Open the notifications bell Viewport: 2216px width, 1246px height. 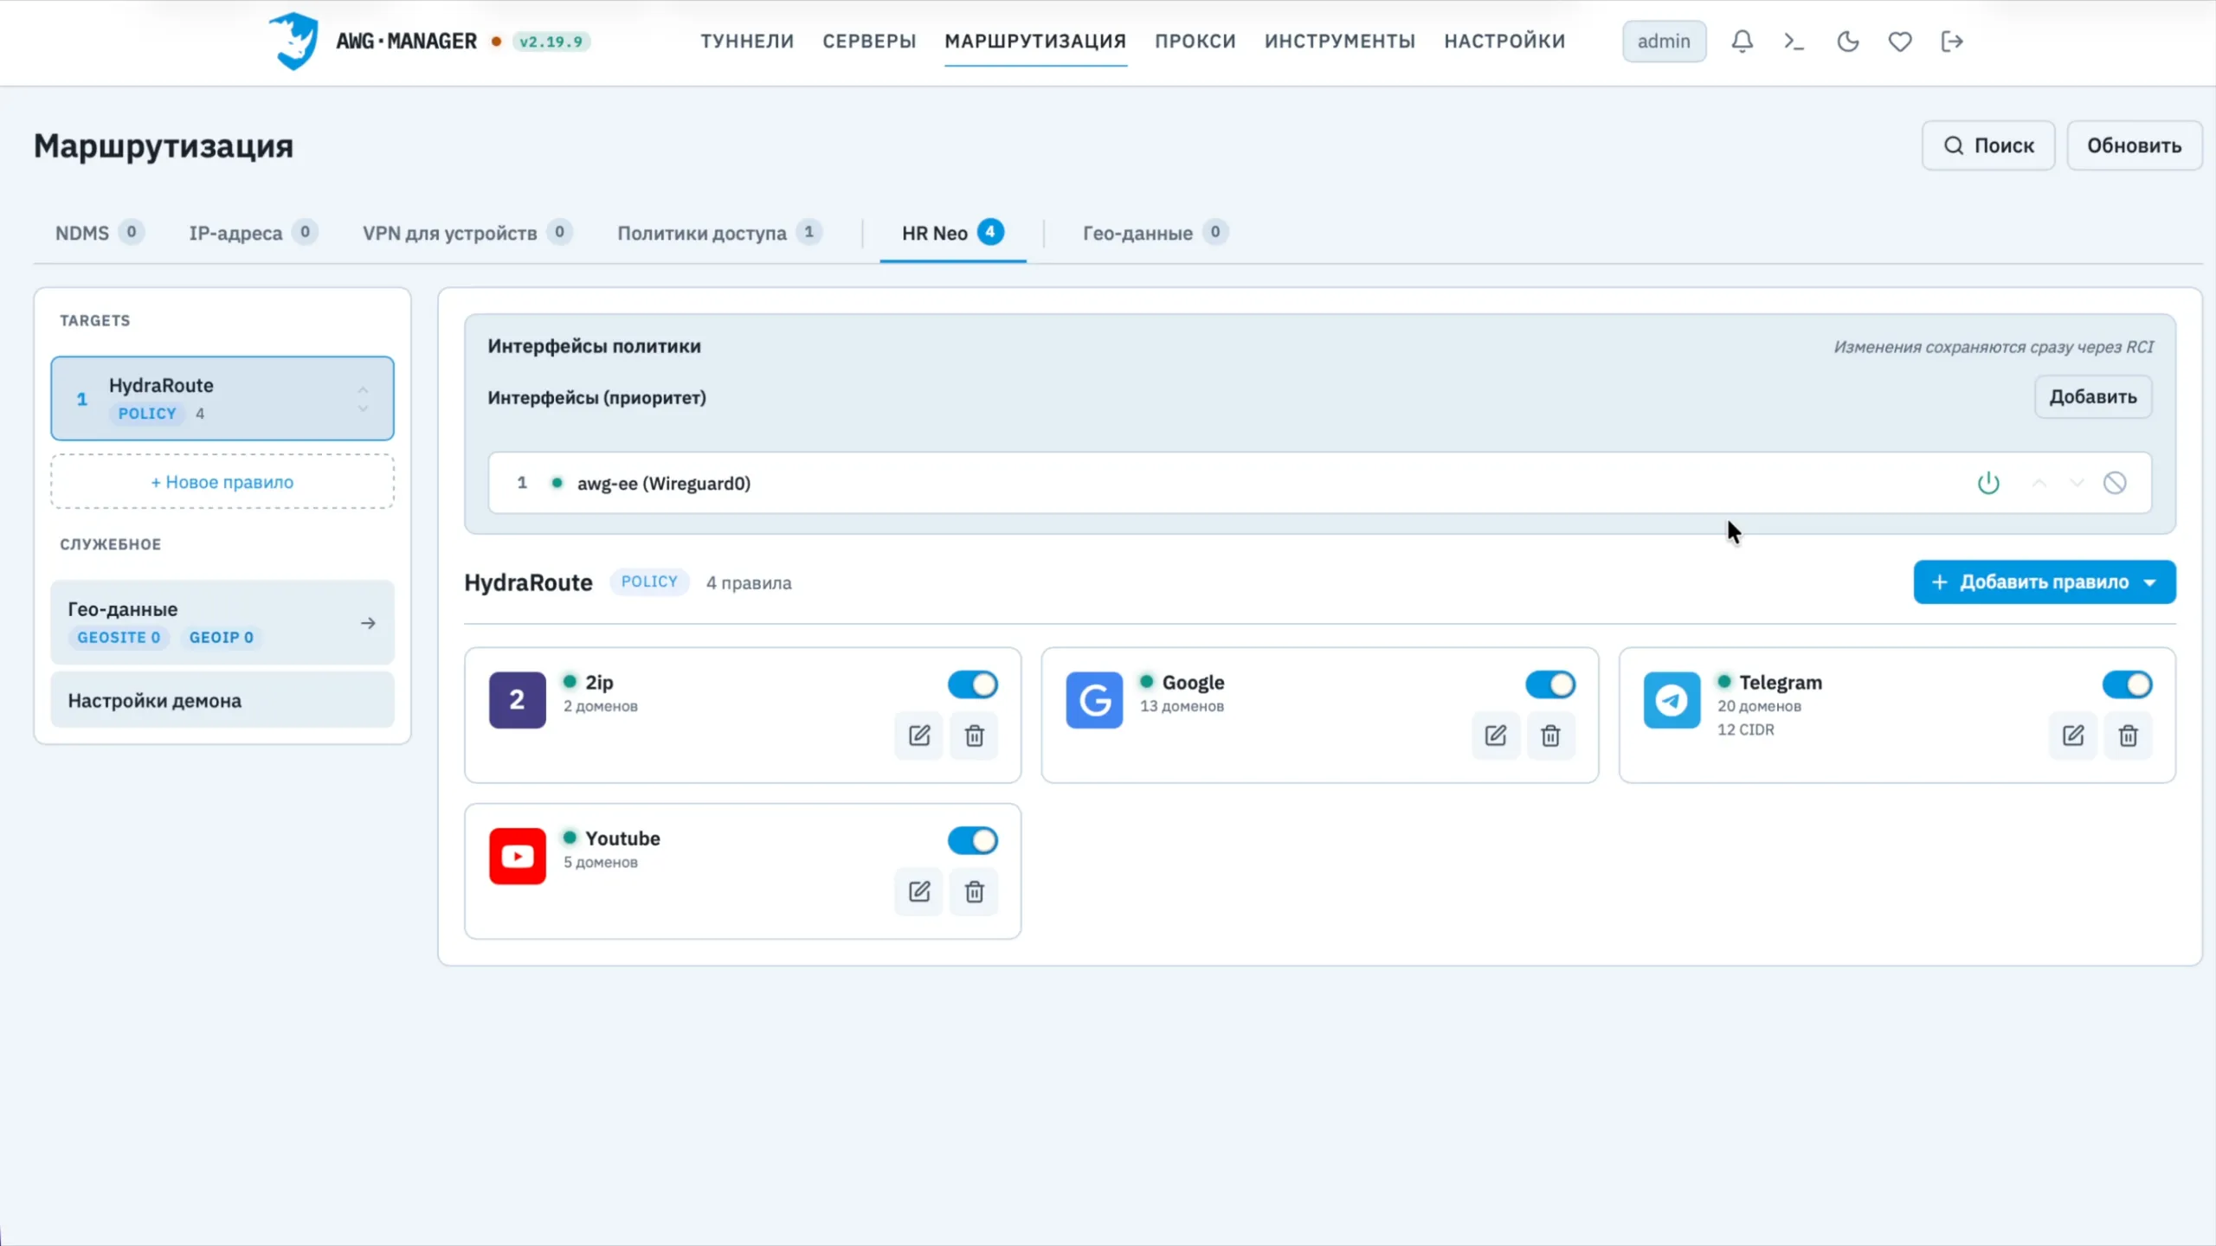(x=1742, y=42)
